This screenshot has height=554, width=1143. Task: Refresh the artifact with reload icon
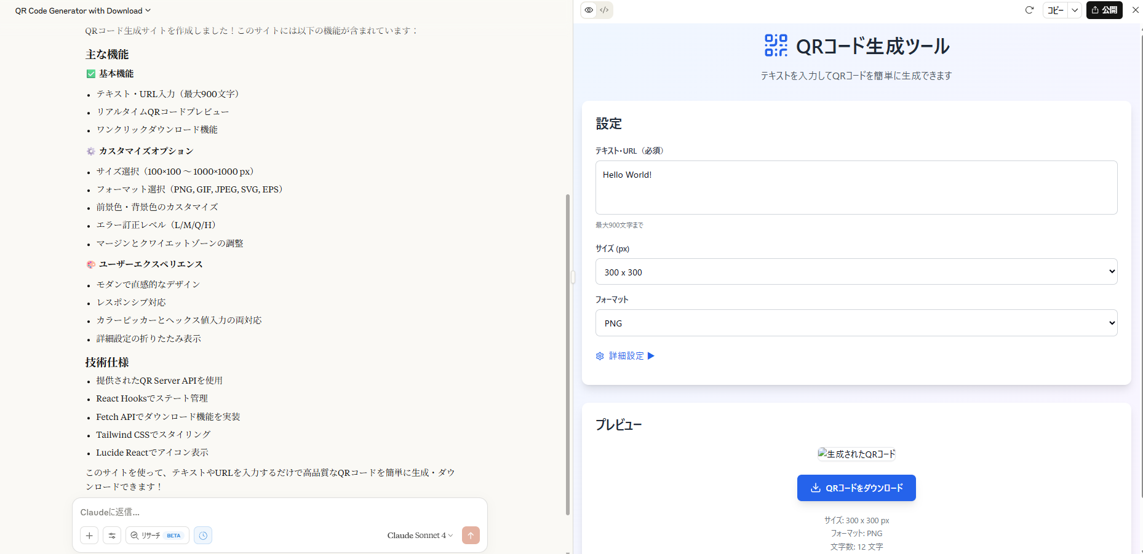[1029, 10]
